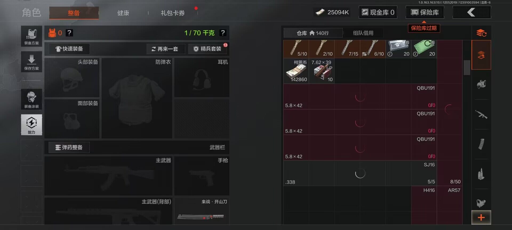Open the 组队借用 tab
The width and height of the screenshot is (512, 230).
(363, 33)
